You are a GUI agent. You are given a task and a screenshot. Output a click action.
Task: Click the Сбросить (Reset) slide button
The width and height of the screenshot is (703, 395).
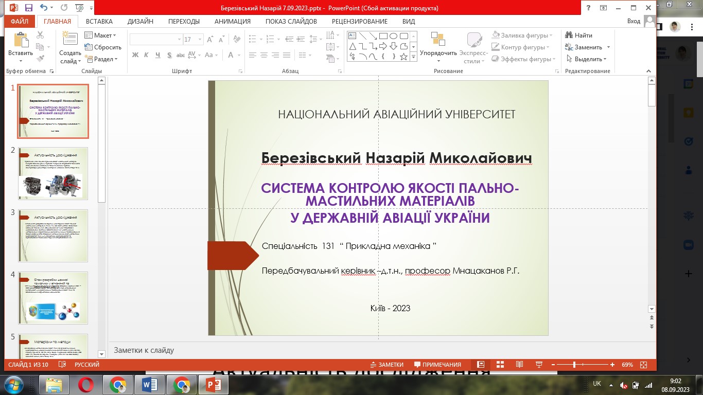click(x=103, y=47)
